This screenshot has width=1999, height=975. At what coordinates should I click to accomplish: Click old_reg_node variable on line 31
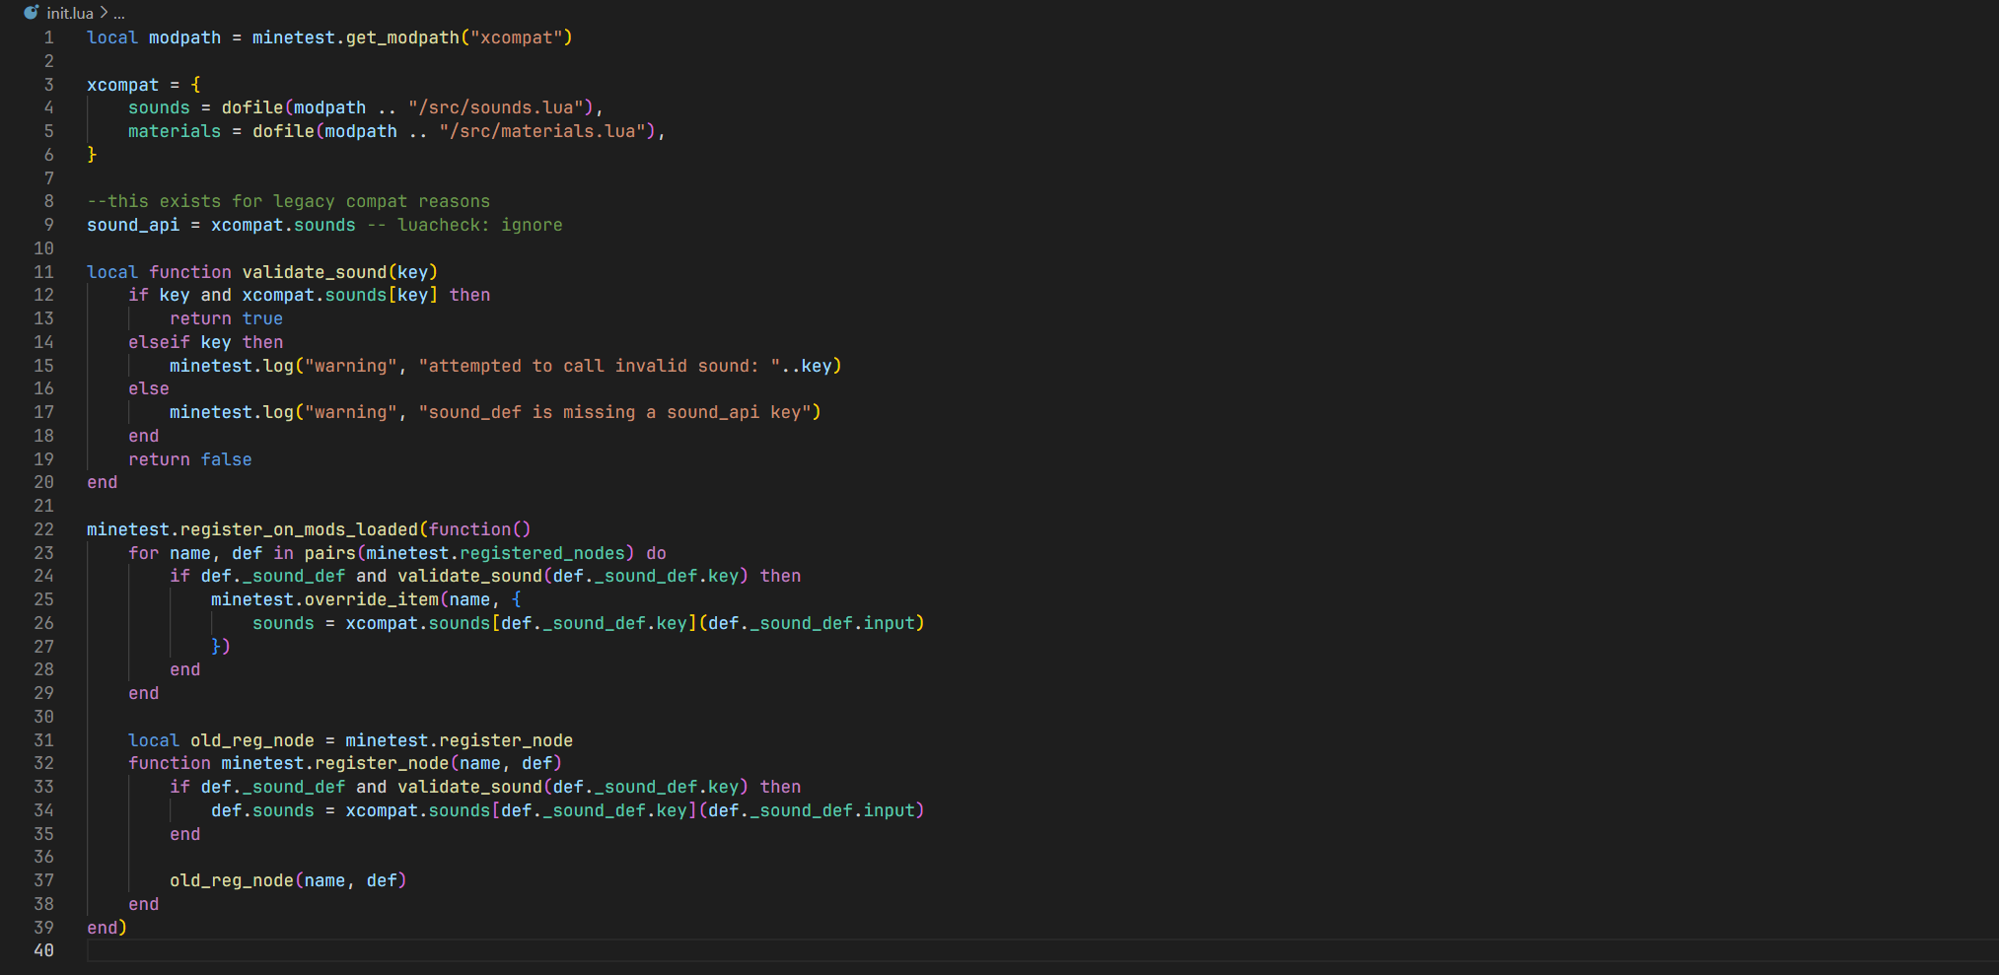(x=251, y=740)
